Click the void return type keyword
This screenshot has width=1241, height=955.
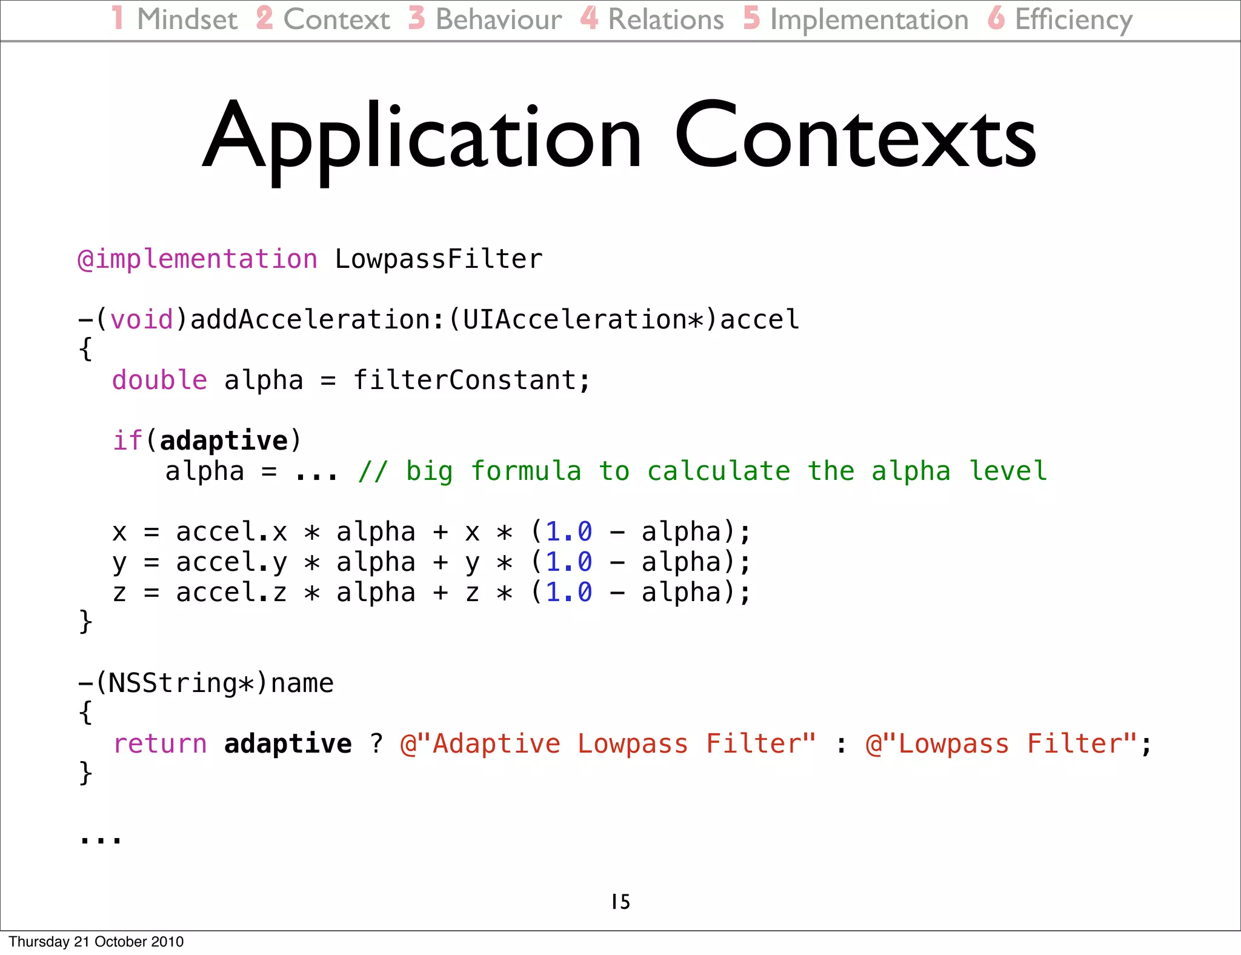coord(142,319)
